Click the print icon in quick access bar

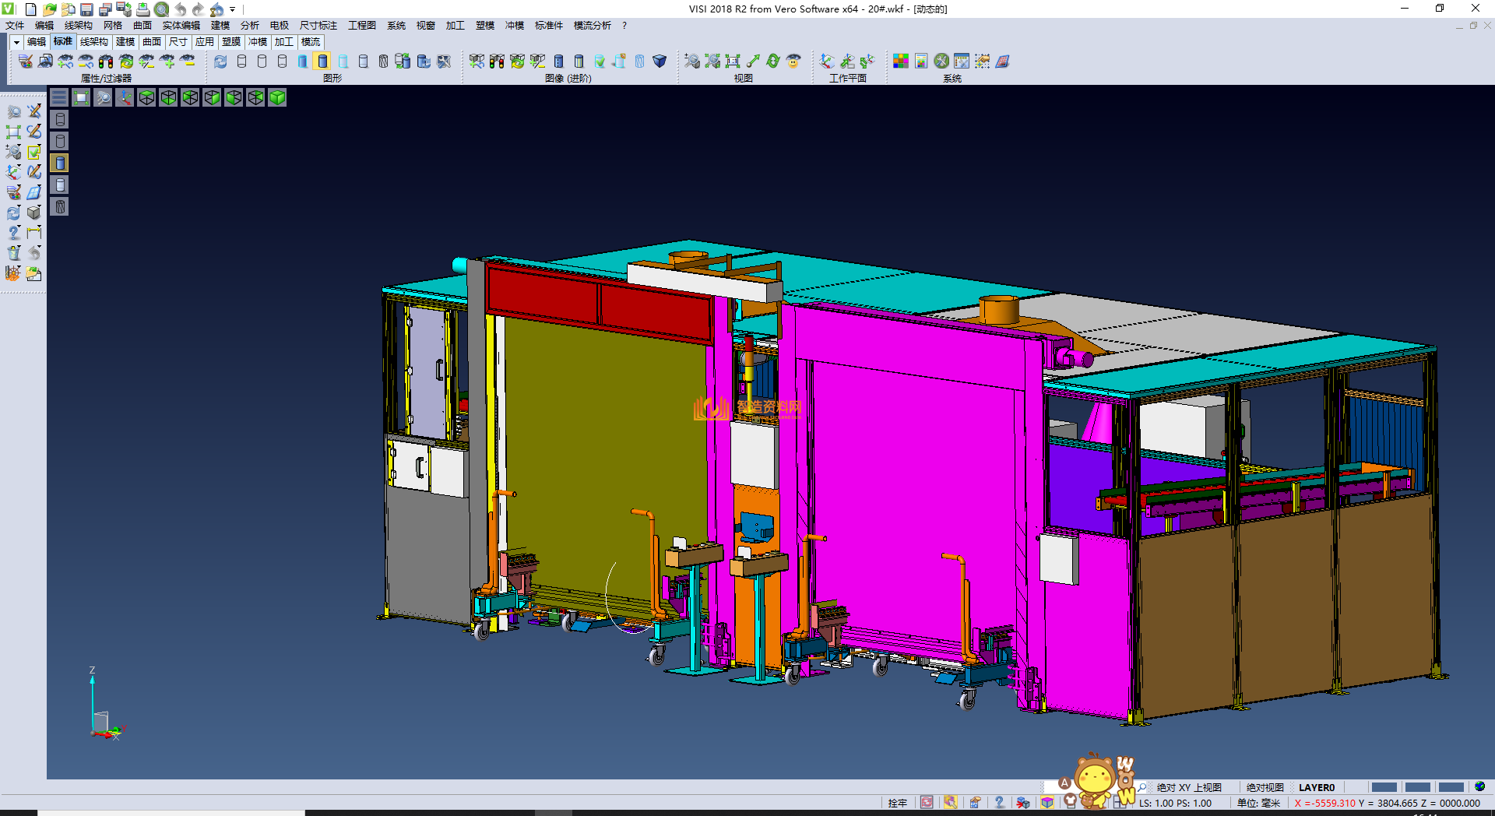click(143, 9)
